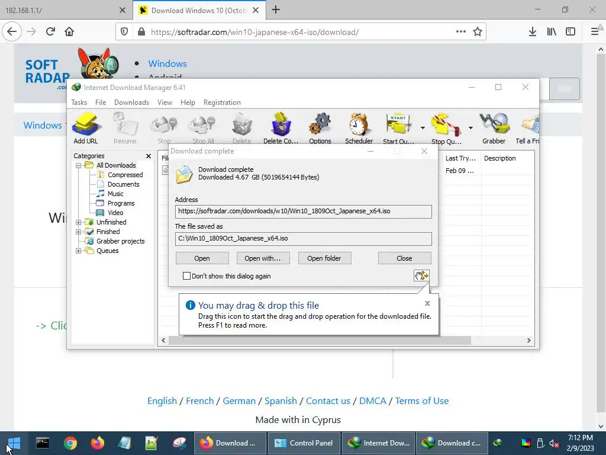Expand the Unfinished tree node
Screen dimensions: 606x455
[x=79, y=223]
